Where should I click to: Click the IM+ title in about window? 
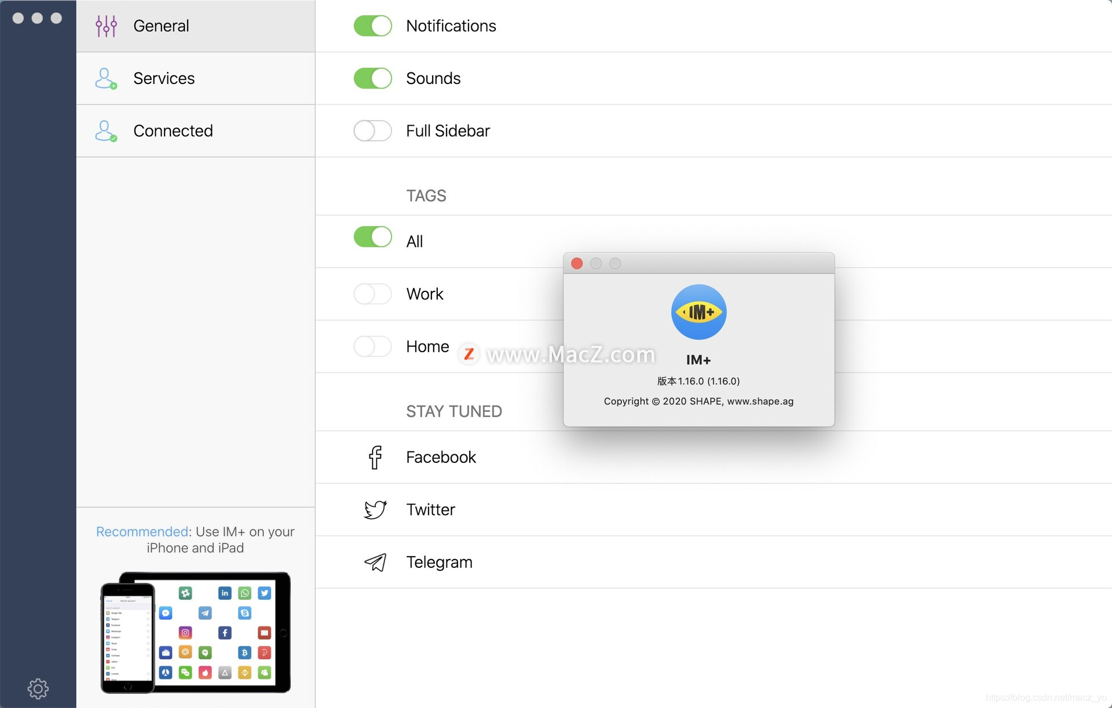pyautogui.click(x=698, y=360)
